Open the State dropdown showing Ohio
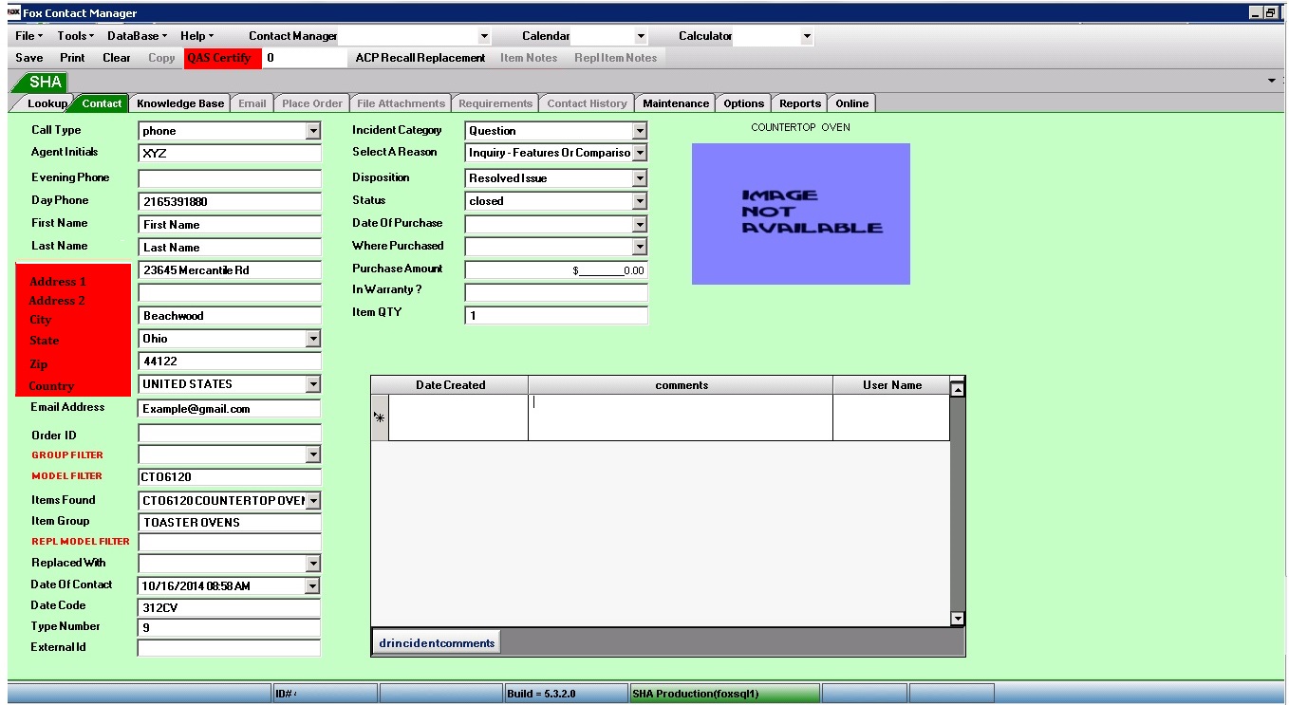1289x705 pixels. pyautogui.click(x=313, y=339)
